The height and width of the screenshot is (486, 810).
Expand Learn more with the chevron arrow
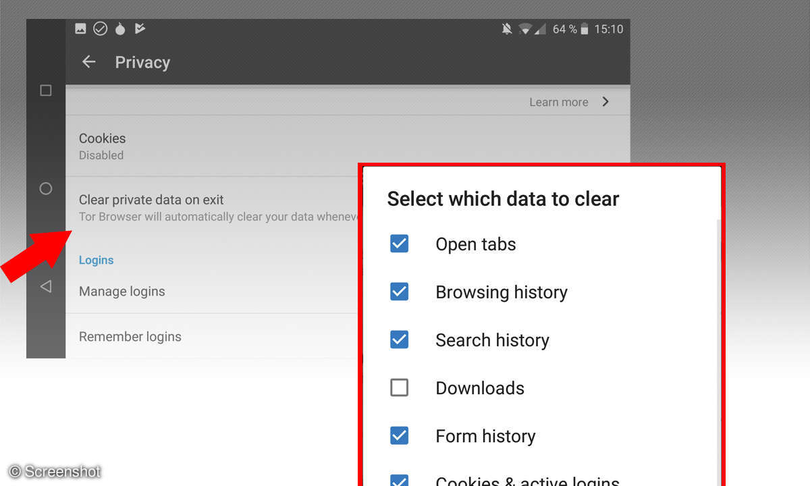(605, 102)
